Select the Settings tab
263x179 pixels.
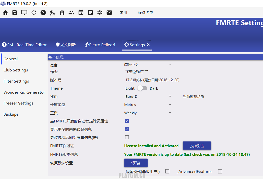137,45
